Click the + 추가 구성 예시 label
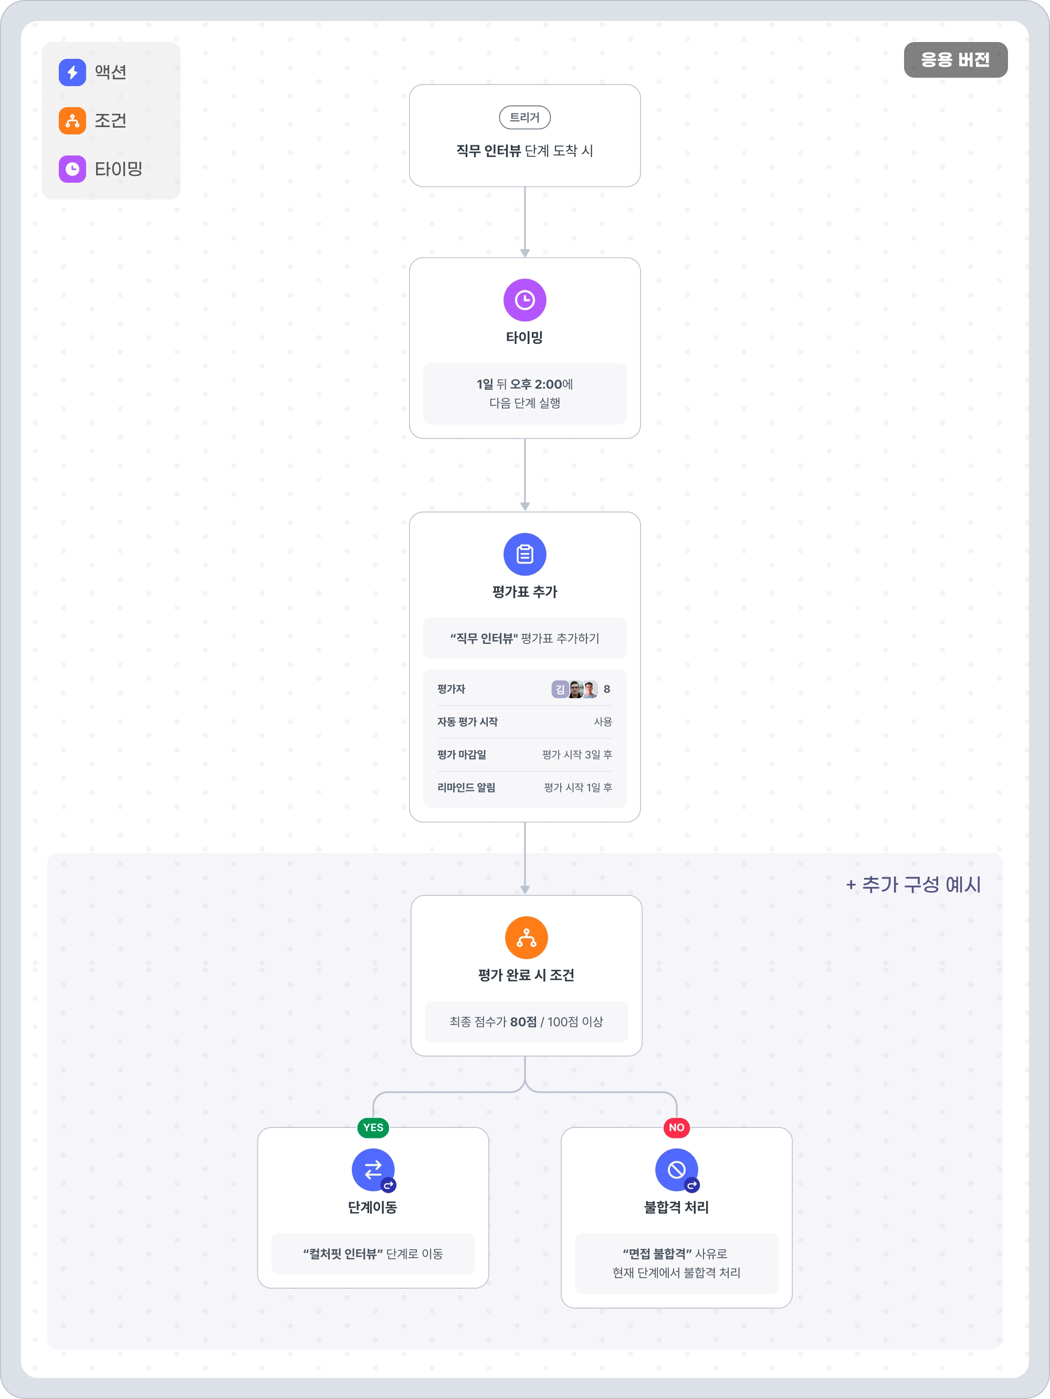1050x1399 pixels. (913, 884)
